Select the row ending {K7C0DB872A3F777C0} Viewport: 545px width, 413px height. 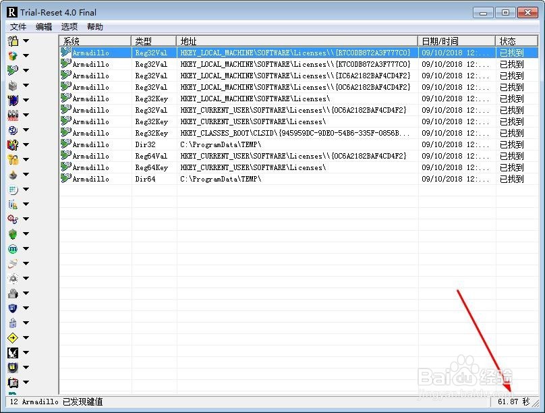[299, 64]
